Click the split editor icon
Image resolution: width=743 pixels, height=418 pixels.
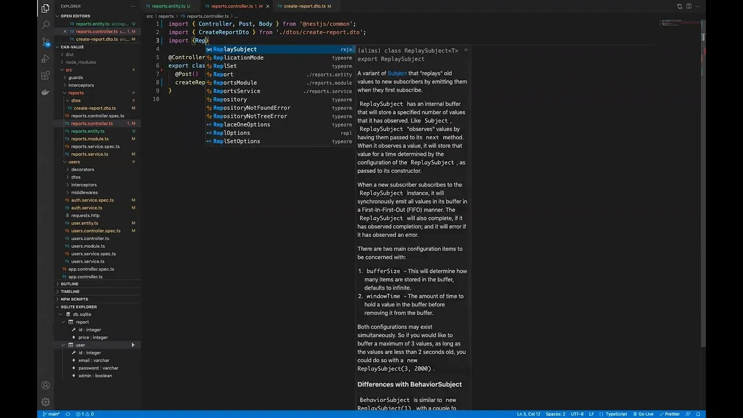point(689,6)
